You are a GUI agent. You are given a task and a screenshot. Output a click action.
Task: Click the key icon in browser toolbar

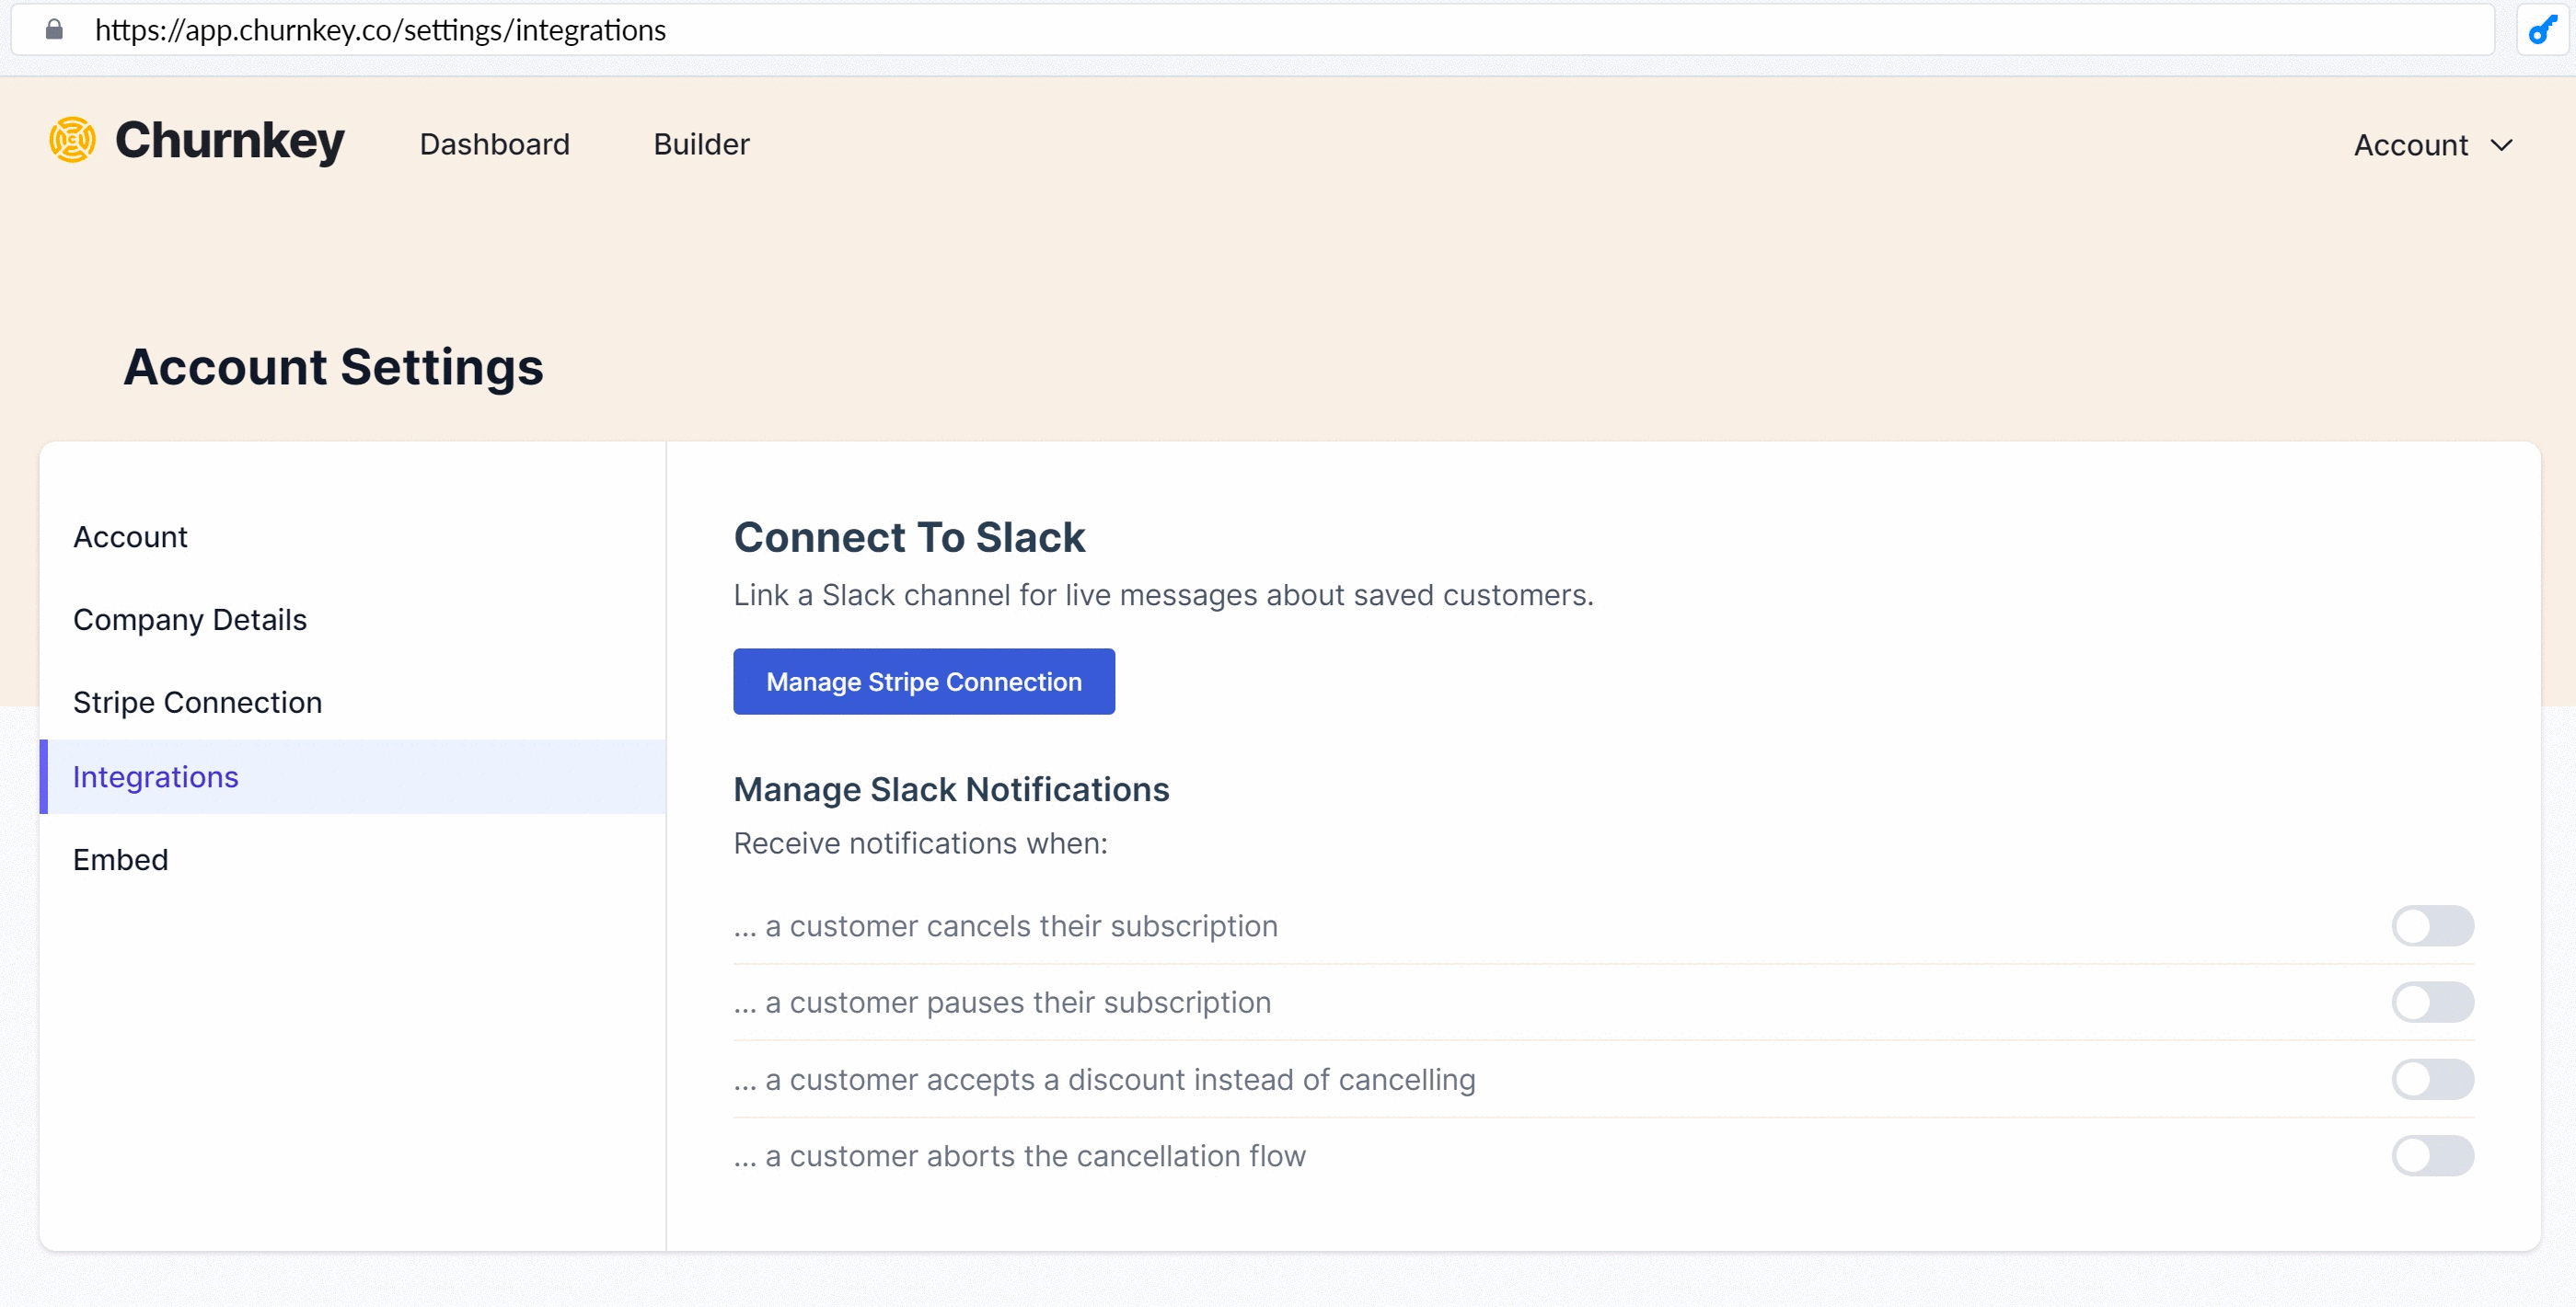pyautogui.click(x=2545, y=29)
